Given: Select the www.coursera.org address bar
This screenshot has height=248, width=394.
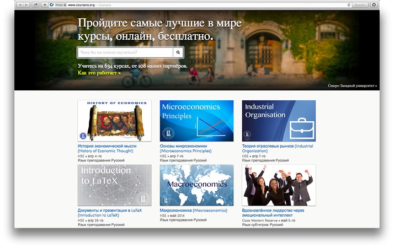Looking at the screenshot, I should [199, 5].
